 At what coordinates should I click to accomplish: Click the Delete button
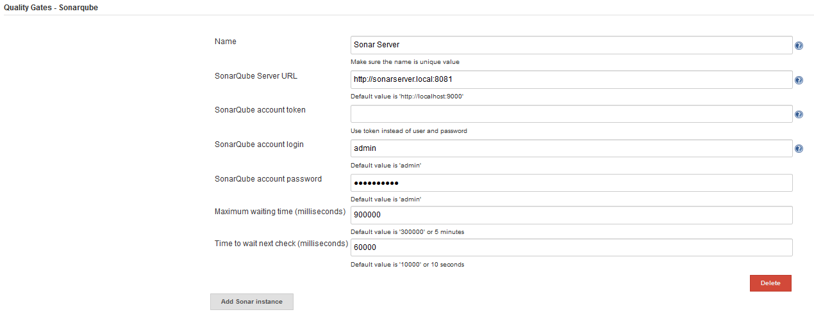coord(770,283)
